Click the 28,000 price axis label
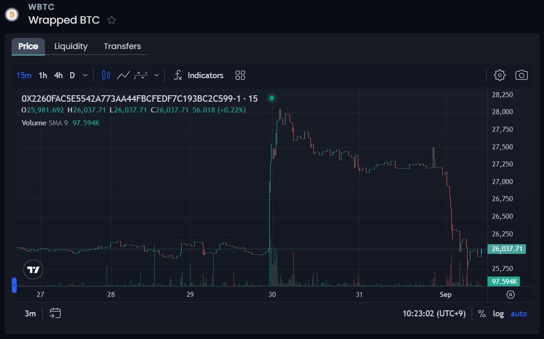 click(x=502, y=112)
